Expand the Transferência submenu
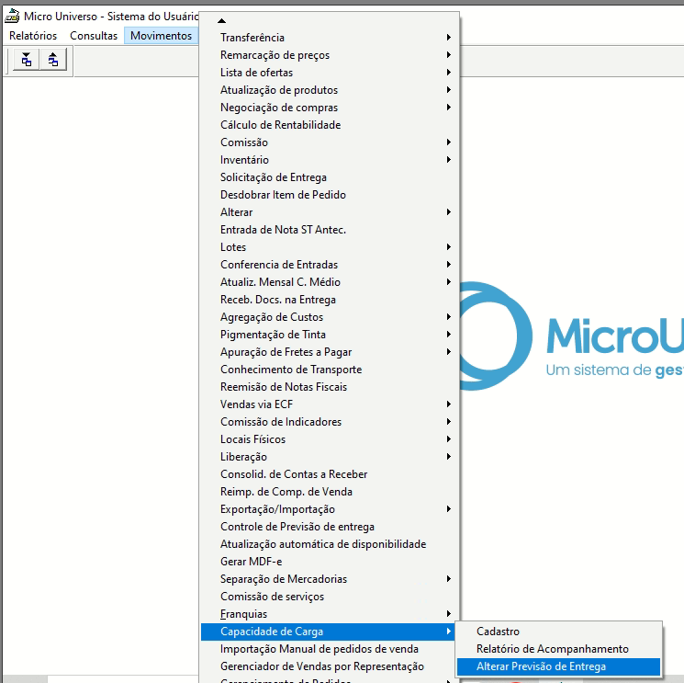Screen dimensions: 684x683 coord(252,38)
